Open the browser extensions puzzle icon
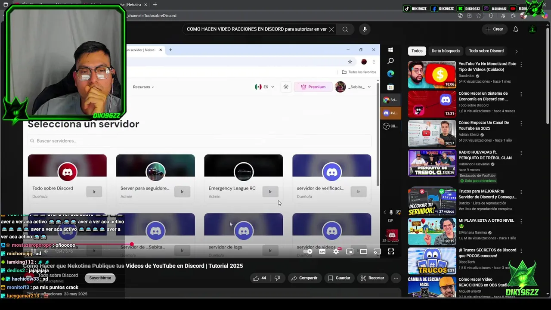 [491, 15]
